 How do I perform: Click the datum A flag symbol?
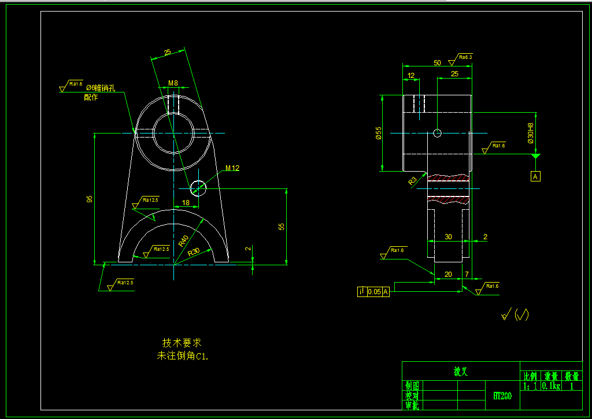click(535, 175)
